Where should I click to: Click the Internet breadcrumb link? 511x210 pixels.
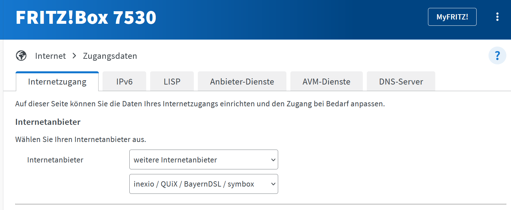click(50, 56)
